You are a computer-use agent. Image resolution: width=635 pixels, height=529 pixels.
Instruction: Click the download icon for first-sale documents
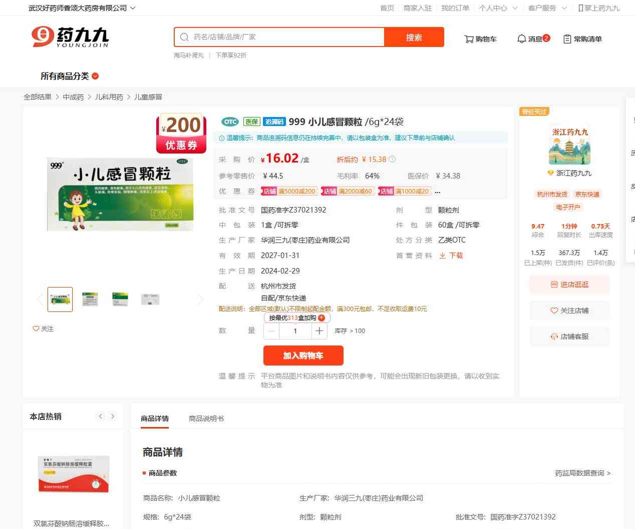pos(442,255)
